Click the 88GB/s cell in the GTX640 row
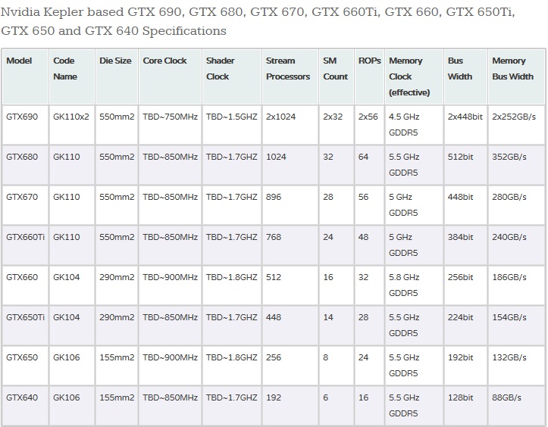 point(516,405)
